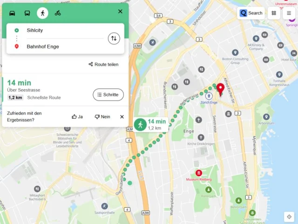Open the map layers grid icon
The image size is (298, 224).
pos(274,13)
